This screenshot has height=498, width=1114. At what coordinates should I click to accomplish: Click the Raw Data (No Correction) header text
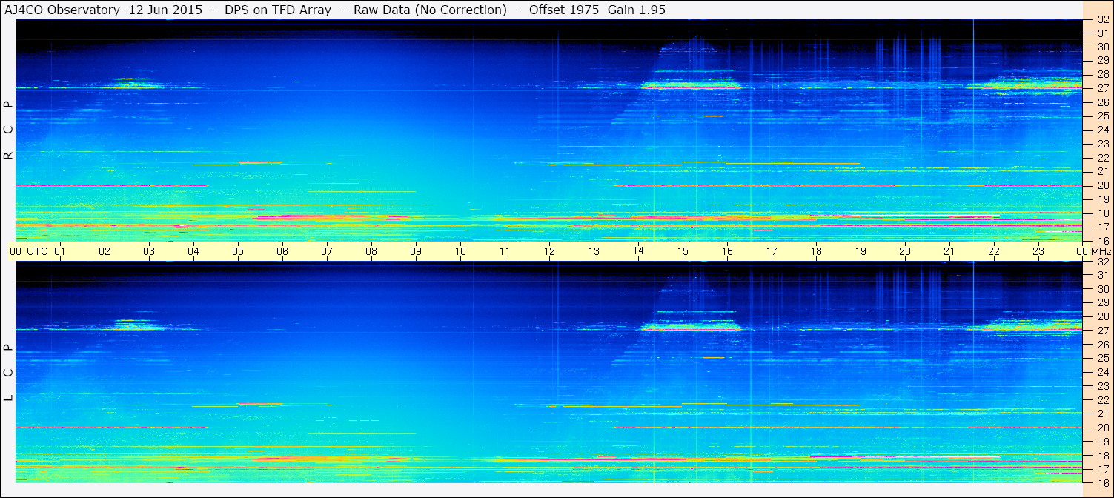pos(430,10)
